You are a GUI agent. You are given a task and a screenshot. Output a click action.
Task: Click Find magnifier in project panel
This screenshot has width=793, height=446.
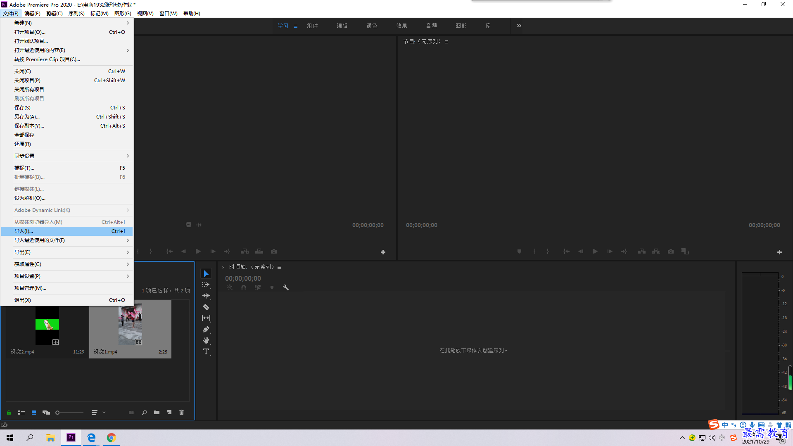[x=145, y=413]
